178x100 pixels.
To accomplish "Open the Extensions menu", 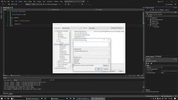I will [50, 1].
